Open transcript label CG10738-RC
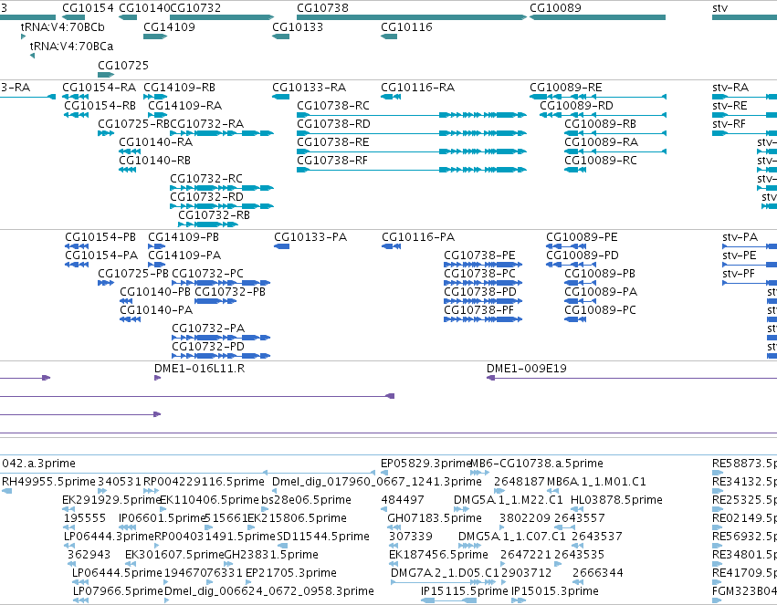This screenshot has height=605, width=777. pos(333,106)
